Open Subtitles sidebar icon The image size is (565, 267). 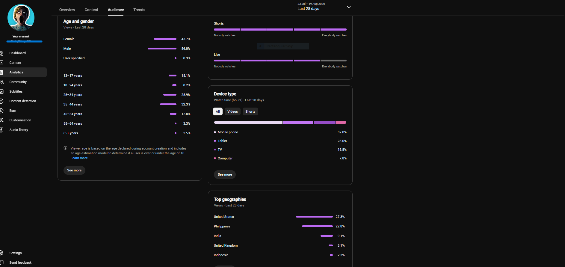tap(1, 91)
